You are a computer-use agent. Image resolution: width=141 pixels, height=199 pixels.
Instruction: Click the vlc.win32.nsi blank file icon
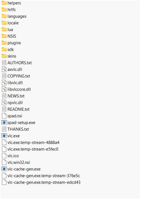point(4,162)
